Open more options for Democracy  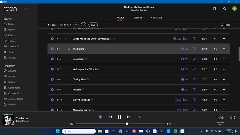point(225,59)
